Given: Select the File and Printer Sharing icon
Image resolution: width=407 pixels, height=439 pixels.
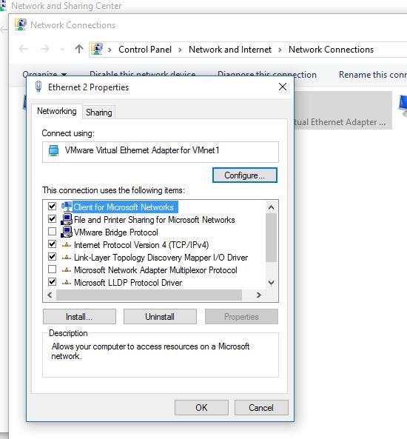Looking at the screenshot, I should coord(67,219).
